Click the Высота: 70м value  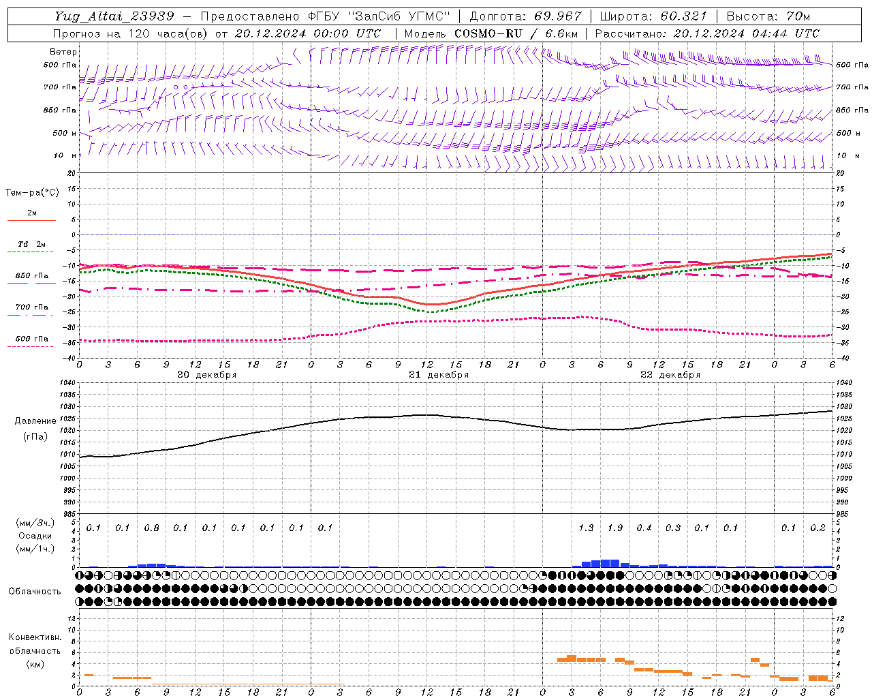coord(768,16)
